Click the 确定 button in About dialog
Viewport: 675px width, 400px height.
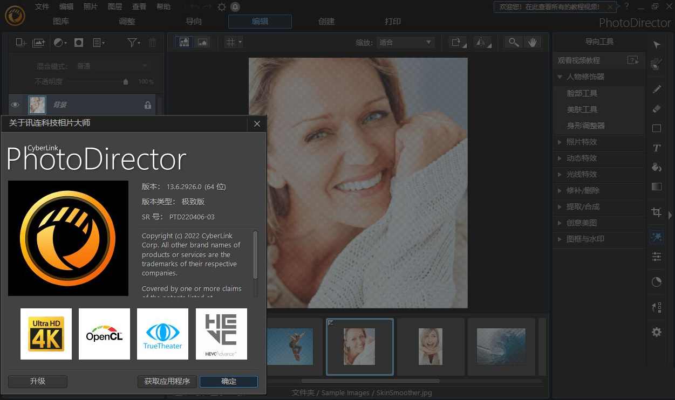point(229,381)
